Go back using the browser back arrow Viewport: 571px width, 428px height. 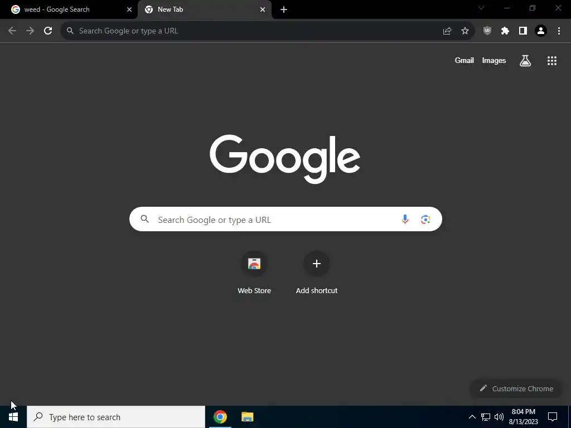[12, 31]
